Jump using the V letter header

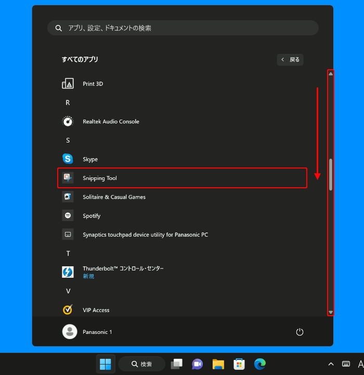(x=68, y=291)
